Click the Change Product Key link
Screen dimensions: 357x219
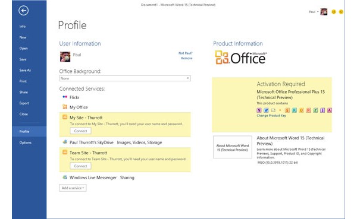pyautogui.click(x=271, y=116)
